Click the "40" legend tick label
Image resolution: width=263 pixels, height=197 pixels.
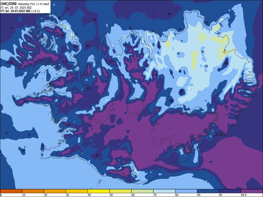[89, 195]
